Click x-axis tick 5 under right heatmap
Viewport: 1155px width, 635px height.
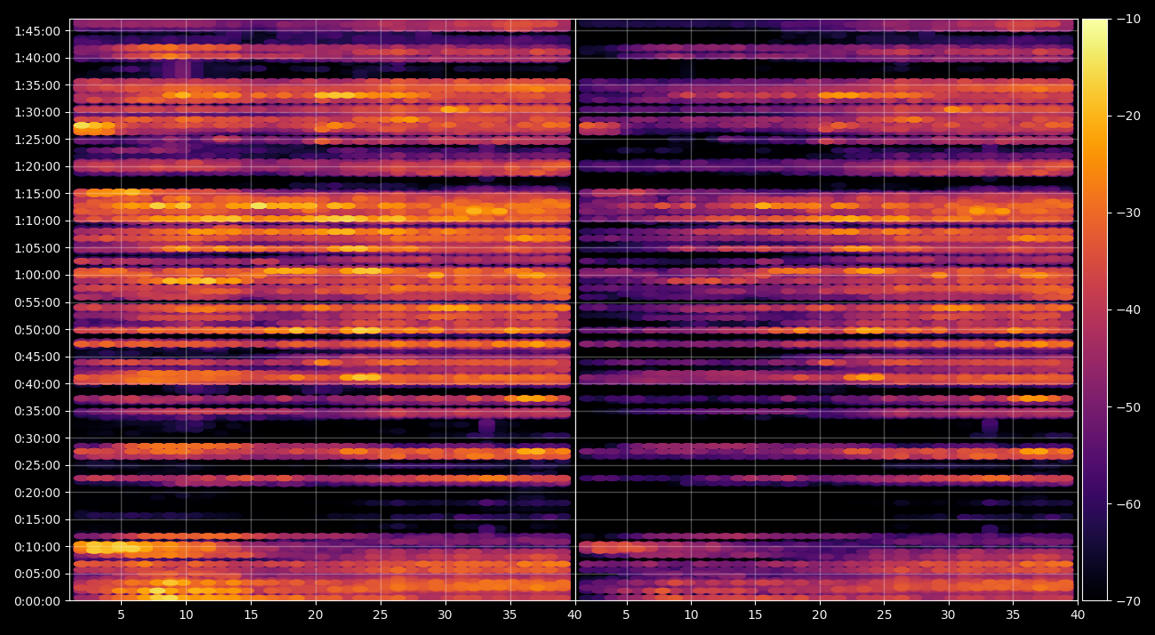coord(626,615)
